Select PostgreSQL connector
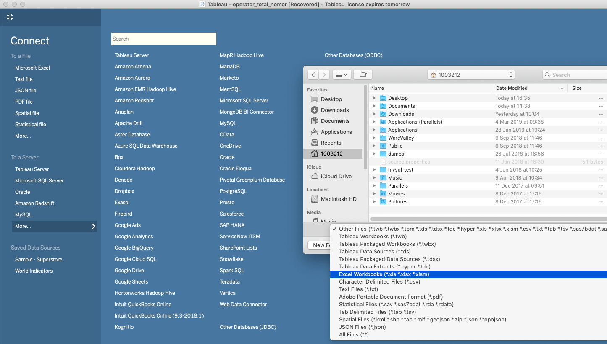Image resolution: width=607 pixels, height=344 pixels. [x=233, y=191]
